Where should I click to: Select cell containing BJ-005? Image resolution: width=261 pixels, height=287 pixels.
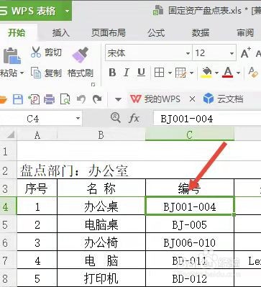coord(190,224)
